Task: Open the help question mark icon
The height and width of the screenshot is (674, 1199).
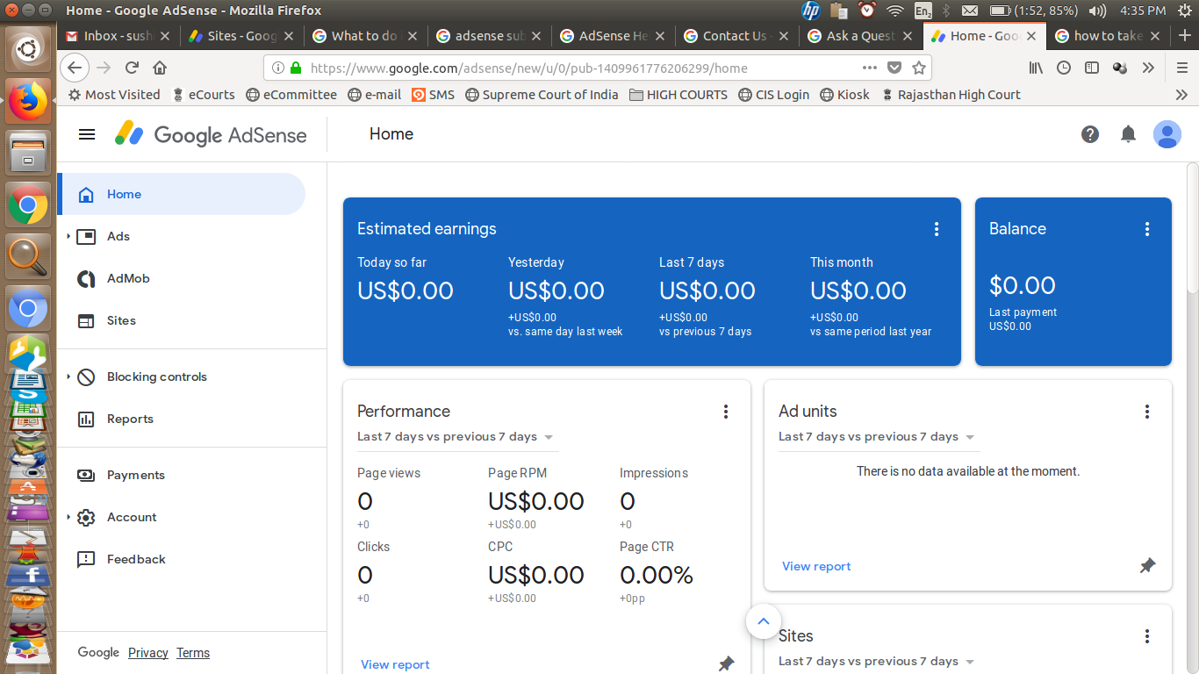Action: click(1090, 134)
